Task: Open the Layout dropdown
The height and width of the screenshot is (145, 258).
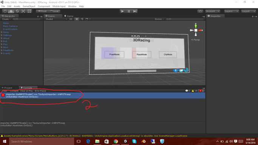Action: [249, 11]
